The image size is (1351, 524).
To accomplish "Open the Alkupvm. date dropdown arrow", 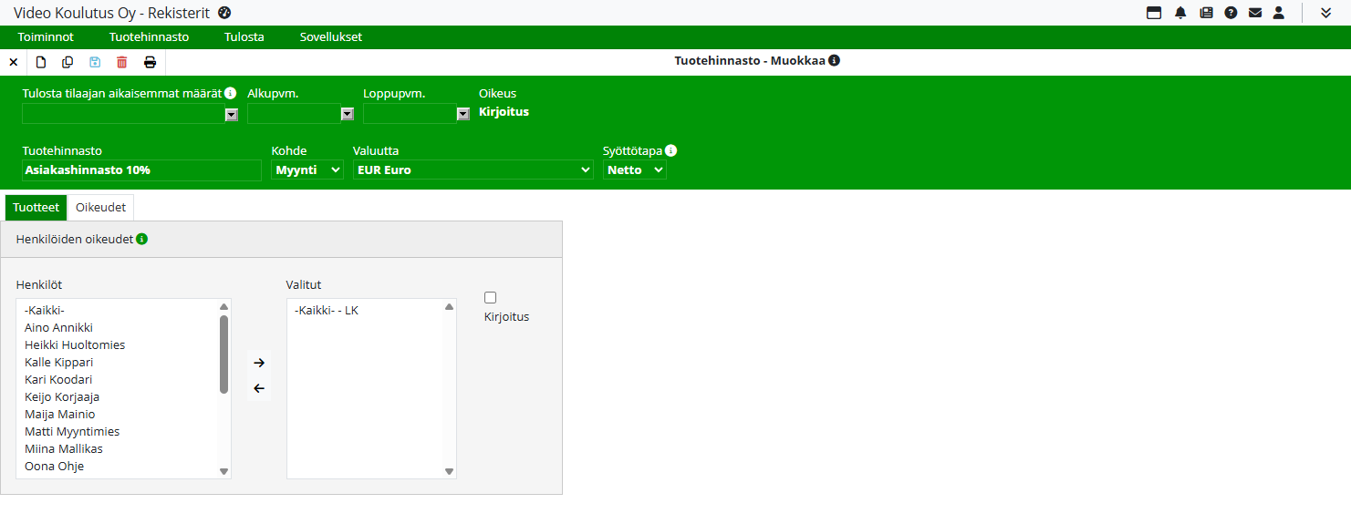I will point(347,115).
